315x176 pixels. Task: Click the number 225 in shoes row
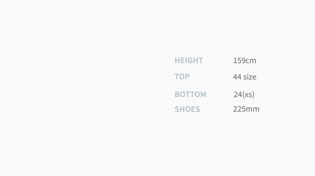[x=239, y=109]
